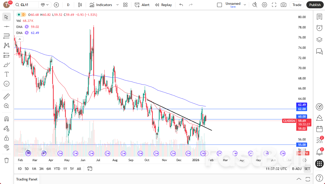Expand the Indicators dropdown arrow

tap(117, 5)
